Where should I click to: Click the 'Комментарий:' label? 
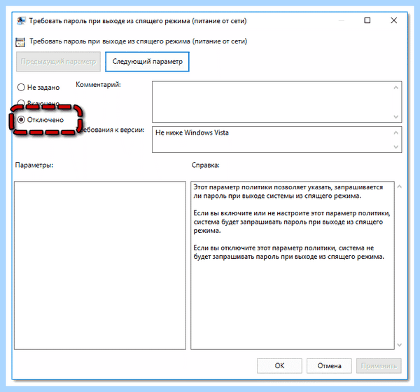point(98,85)
